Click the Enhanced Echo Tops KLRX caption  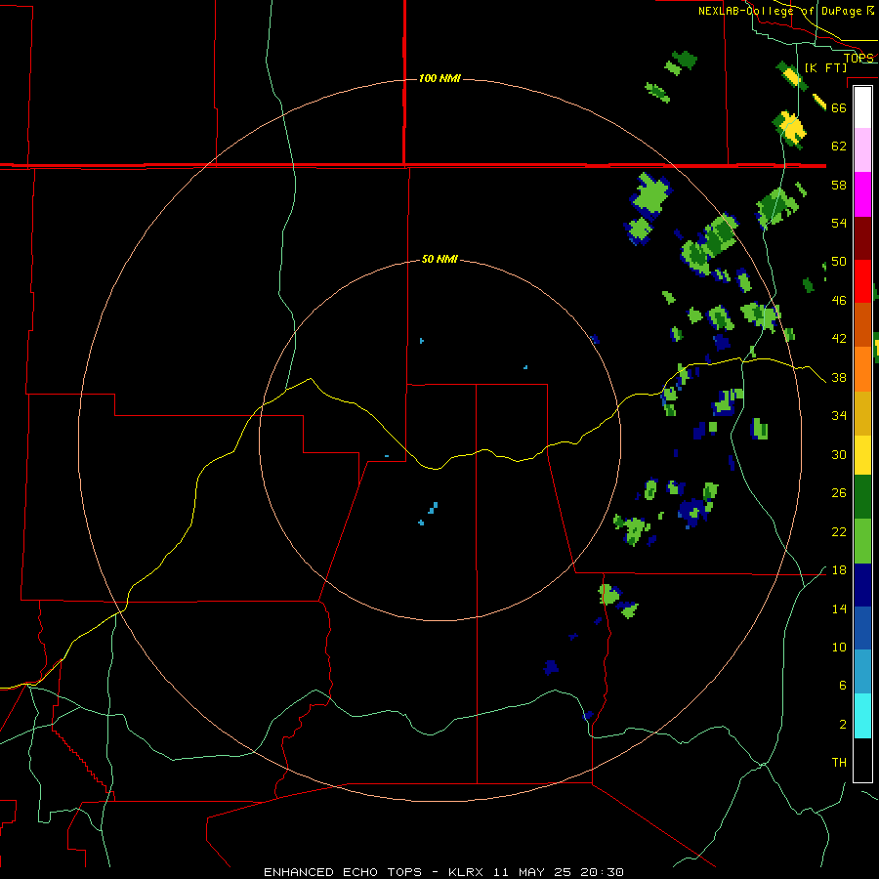443,872
